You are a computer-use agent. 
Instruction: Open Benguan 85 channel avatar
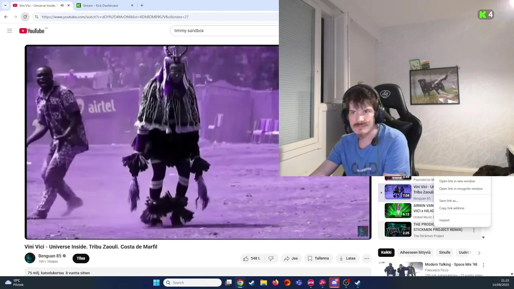coord(30,258)
